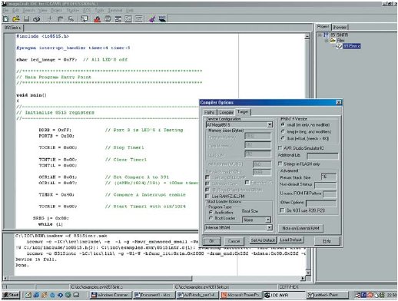Image resolution: width=398 pixels, height=301 pixels.
Task: Click the Terminal laptop toolbar icon
Action: tap(162, 18)
